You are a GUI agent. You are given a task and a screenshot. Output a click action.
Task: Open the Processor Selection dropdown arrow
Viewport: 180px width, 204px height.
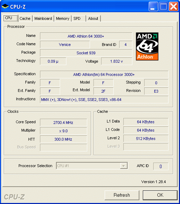[123, 166]
